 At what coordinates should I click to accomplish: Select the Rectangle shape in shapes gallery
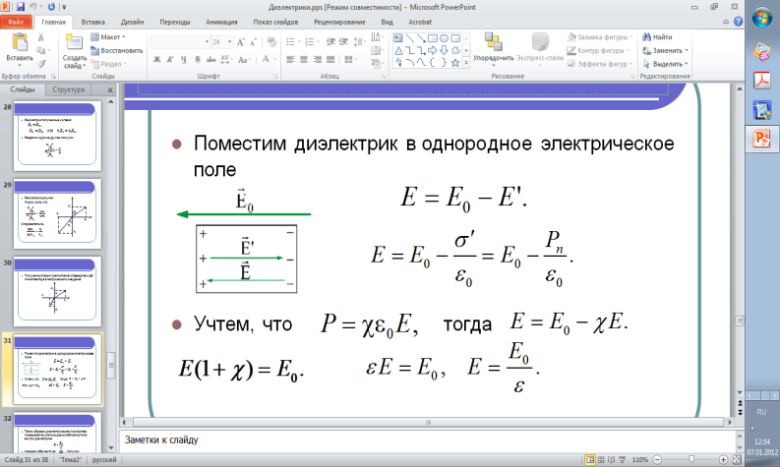432,38
